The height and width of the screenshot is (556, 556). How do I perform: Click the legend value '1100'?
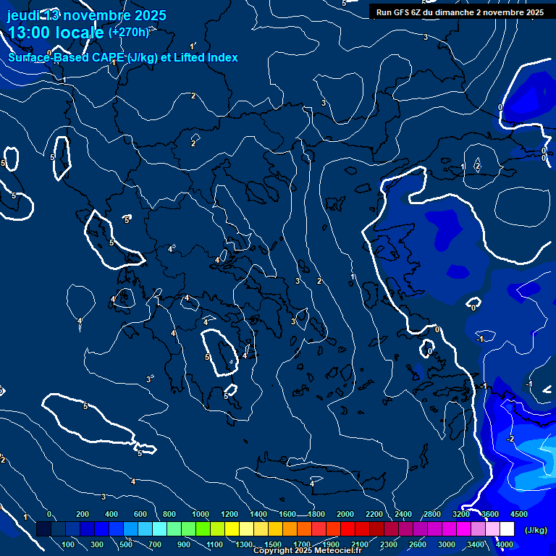pyautogui.click(x=215, y=544)
